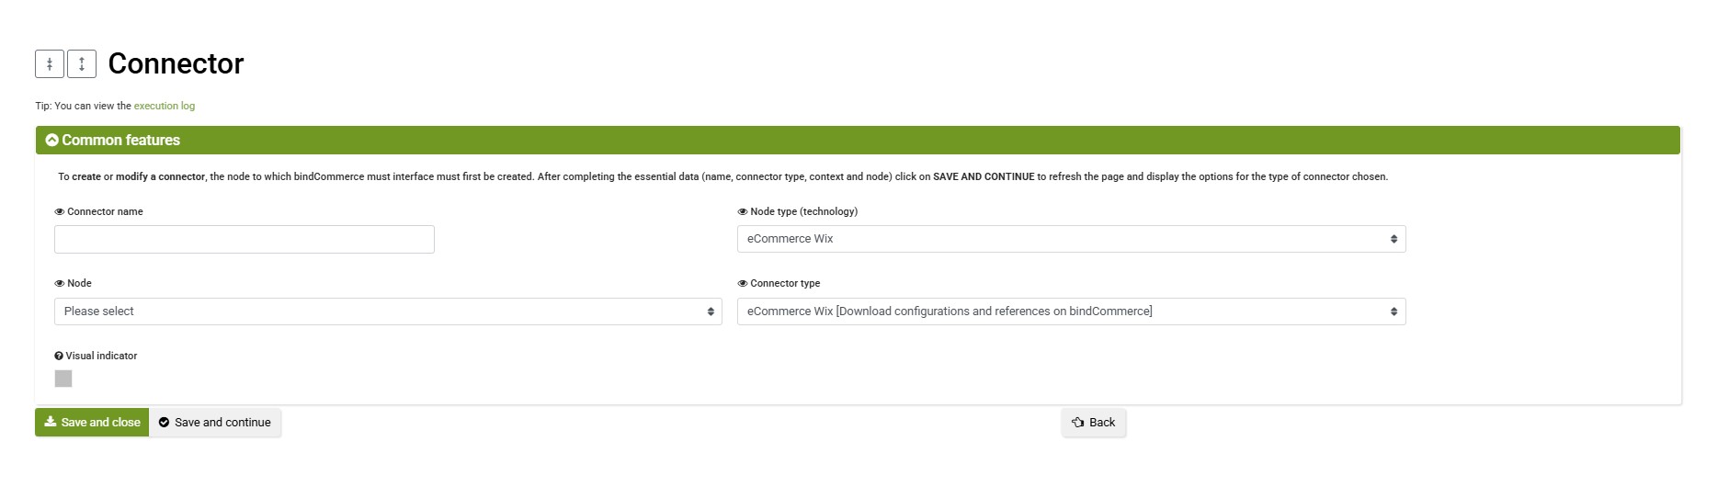Focus the Connector name text field

point(245,240)
